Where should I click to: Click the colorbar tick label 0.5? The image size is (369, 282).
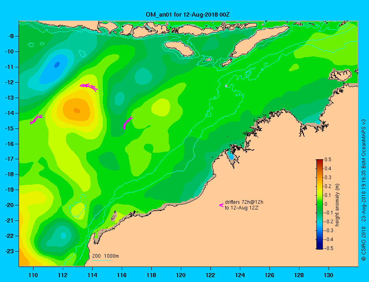(x=328, y=160)
